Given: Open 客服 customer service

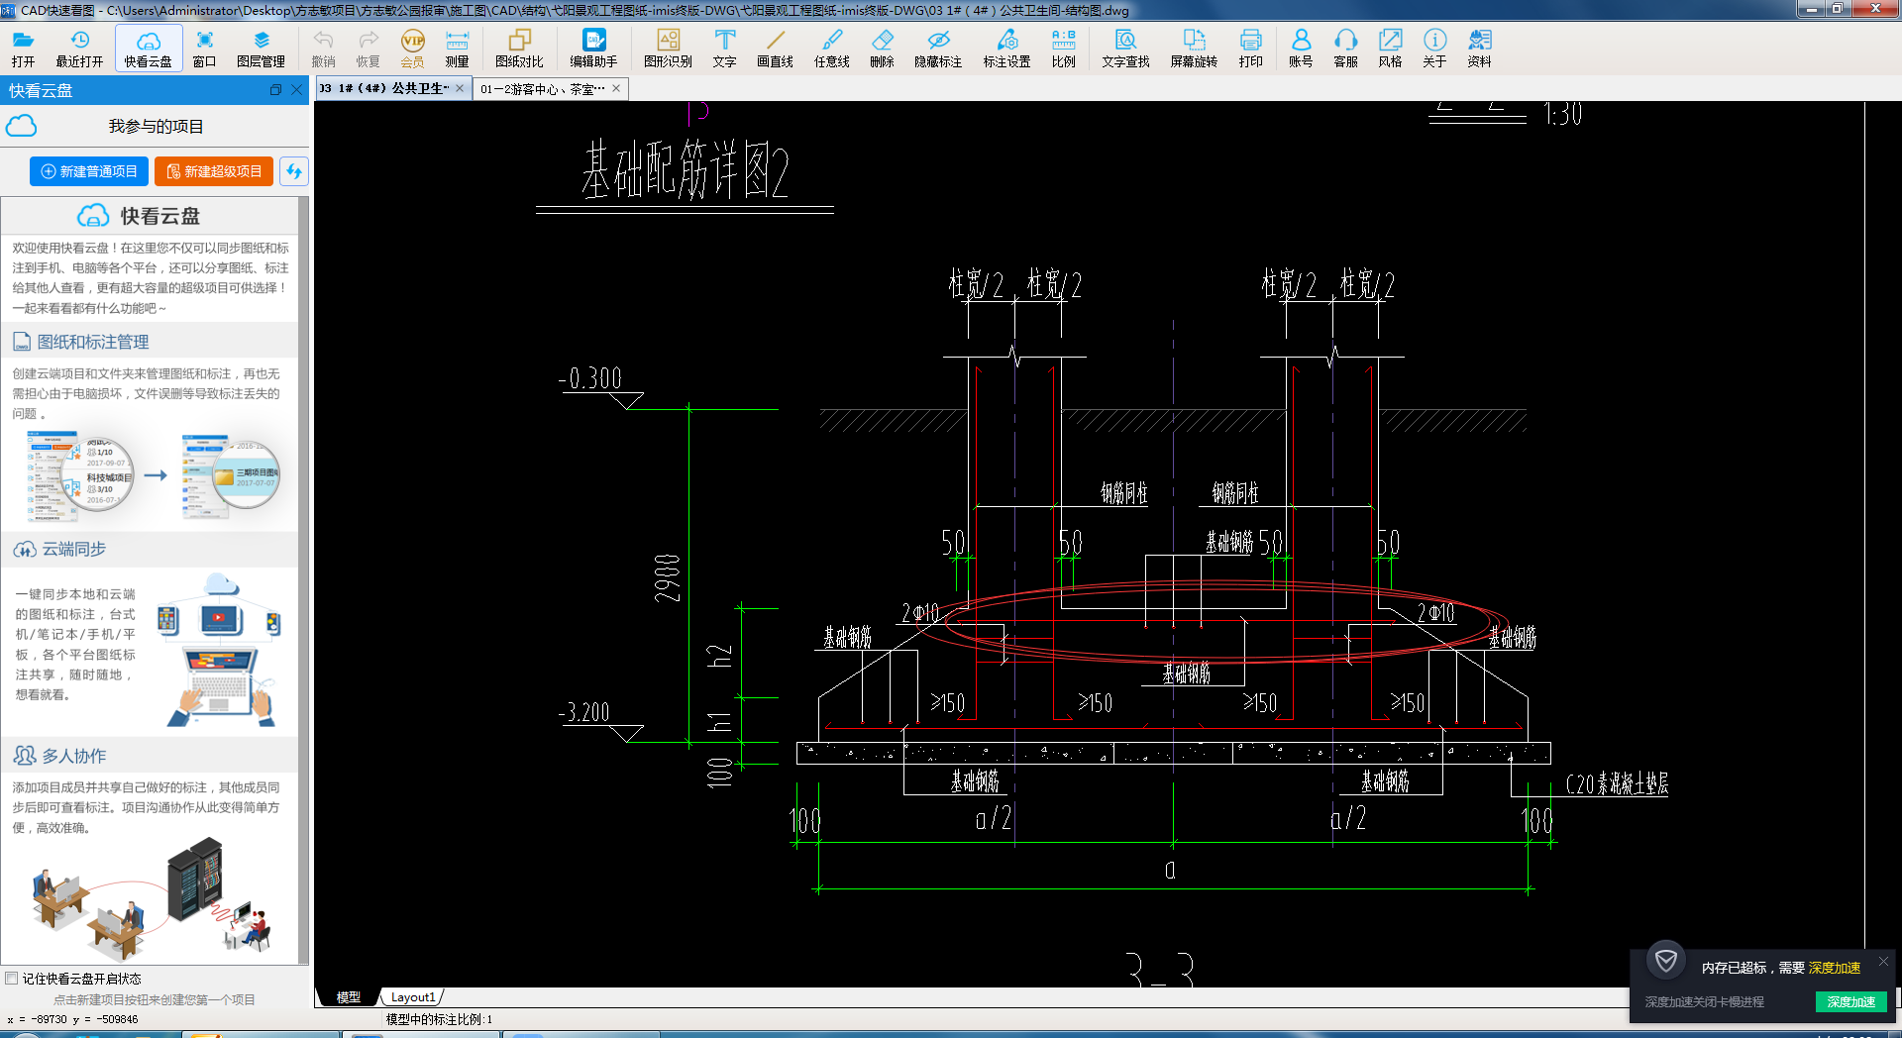Looking at the screenshot, I should (1345, 49).
